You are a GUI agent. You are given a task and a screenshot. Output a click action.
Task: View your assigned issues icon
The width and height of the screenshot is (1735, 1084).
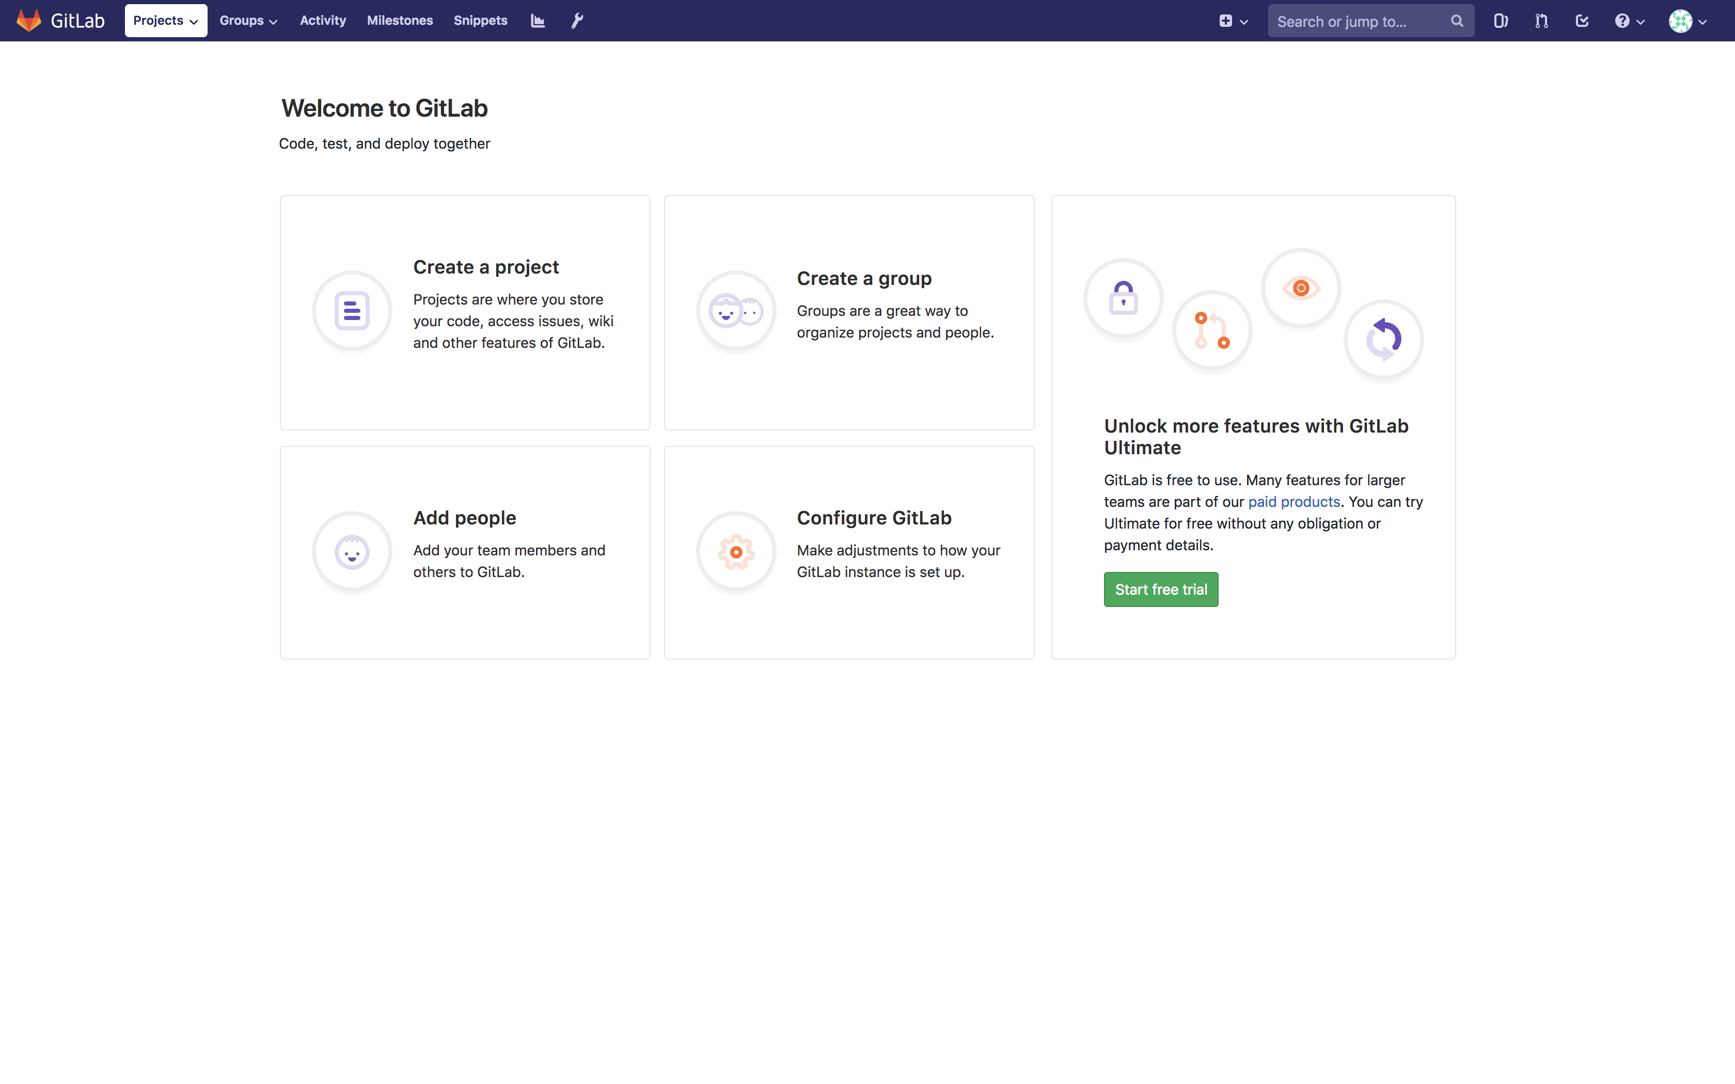click(x=1501, y=21)
